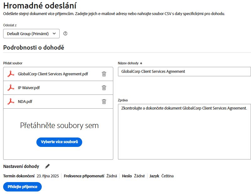The height and width of the screenshot is (194, 251).
Task: Click the PDF icon beside NDA.pdf
Action: click(11, 102)
